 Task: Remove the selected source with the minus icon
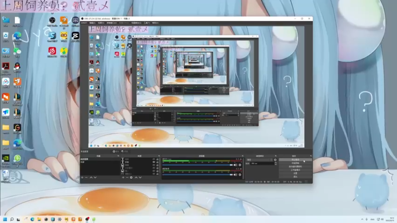(127, 177)
